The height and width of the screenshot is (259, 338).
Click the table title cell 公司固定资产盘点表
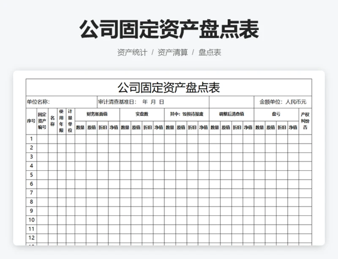click(x=169, y=87)
